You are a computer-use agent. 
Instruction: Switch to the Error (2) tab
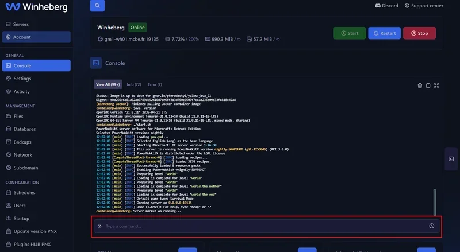pyautogui.click(x=155, y=84)
